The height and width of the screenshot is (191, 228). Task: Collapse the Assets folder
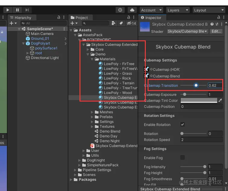tap(71, 30)
